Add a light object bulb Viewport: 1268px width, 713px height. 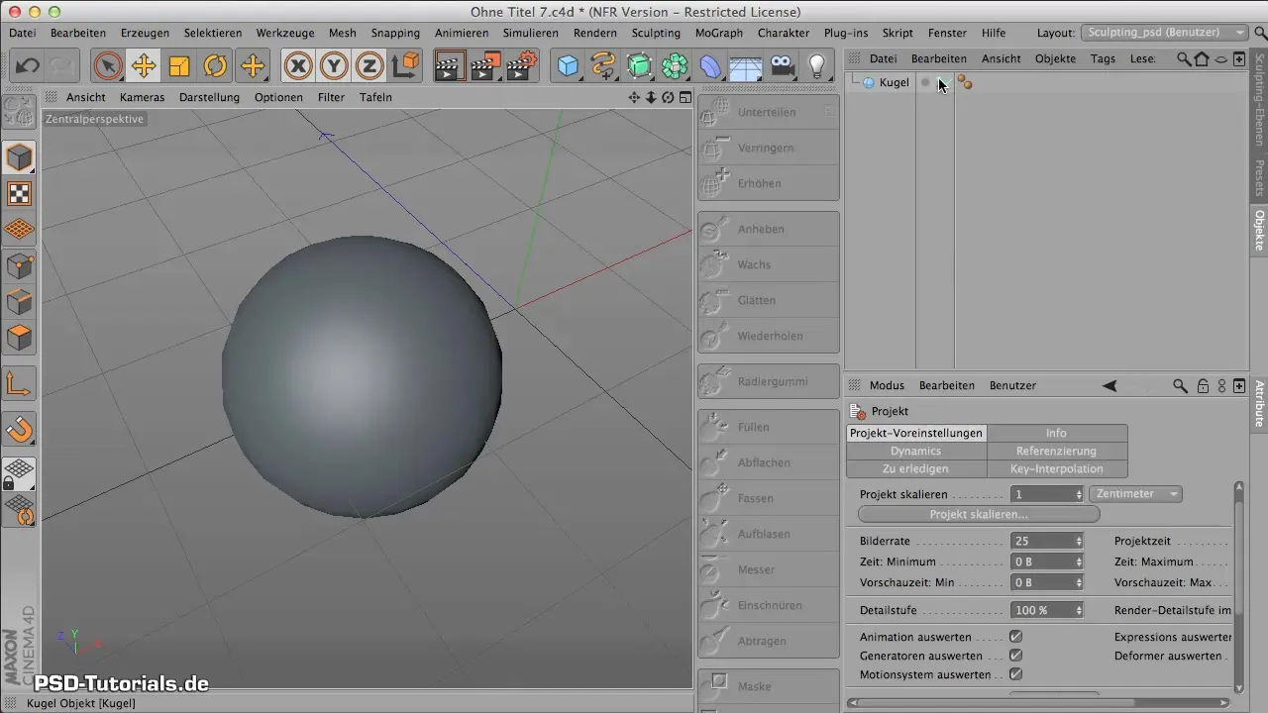(x=817, y=66)
